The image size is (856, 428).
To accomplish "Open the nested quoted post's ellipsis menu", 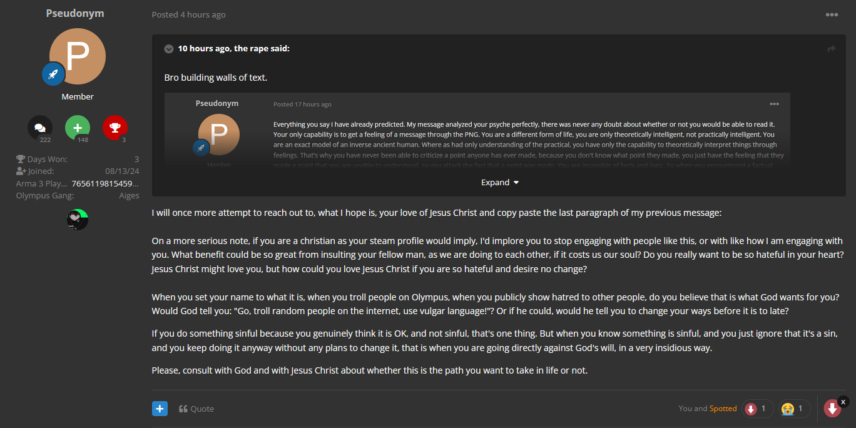I will pyautogui.click(x=774, y=104).
